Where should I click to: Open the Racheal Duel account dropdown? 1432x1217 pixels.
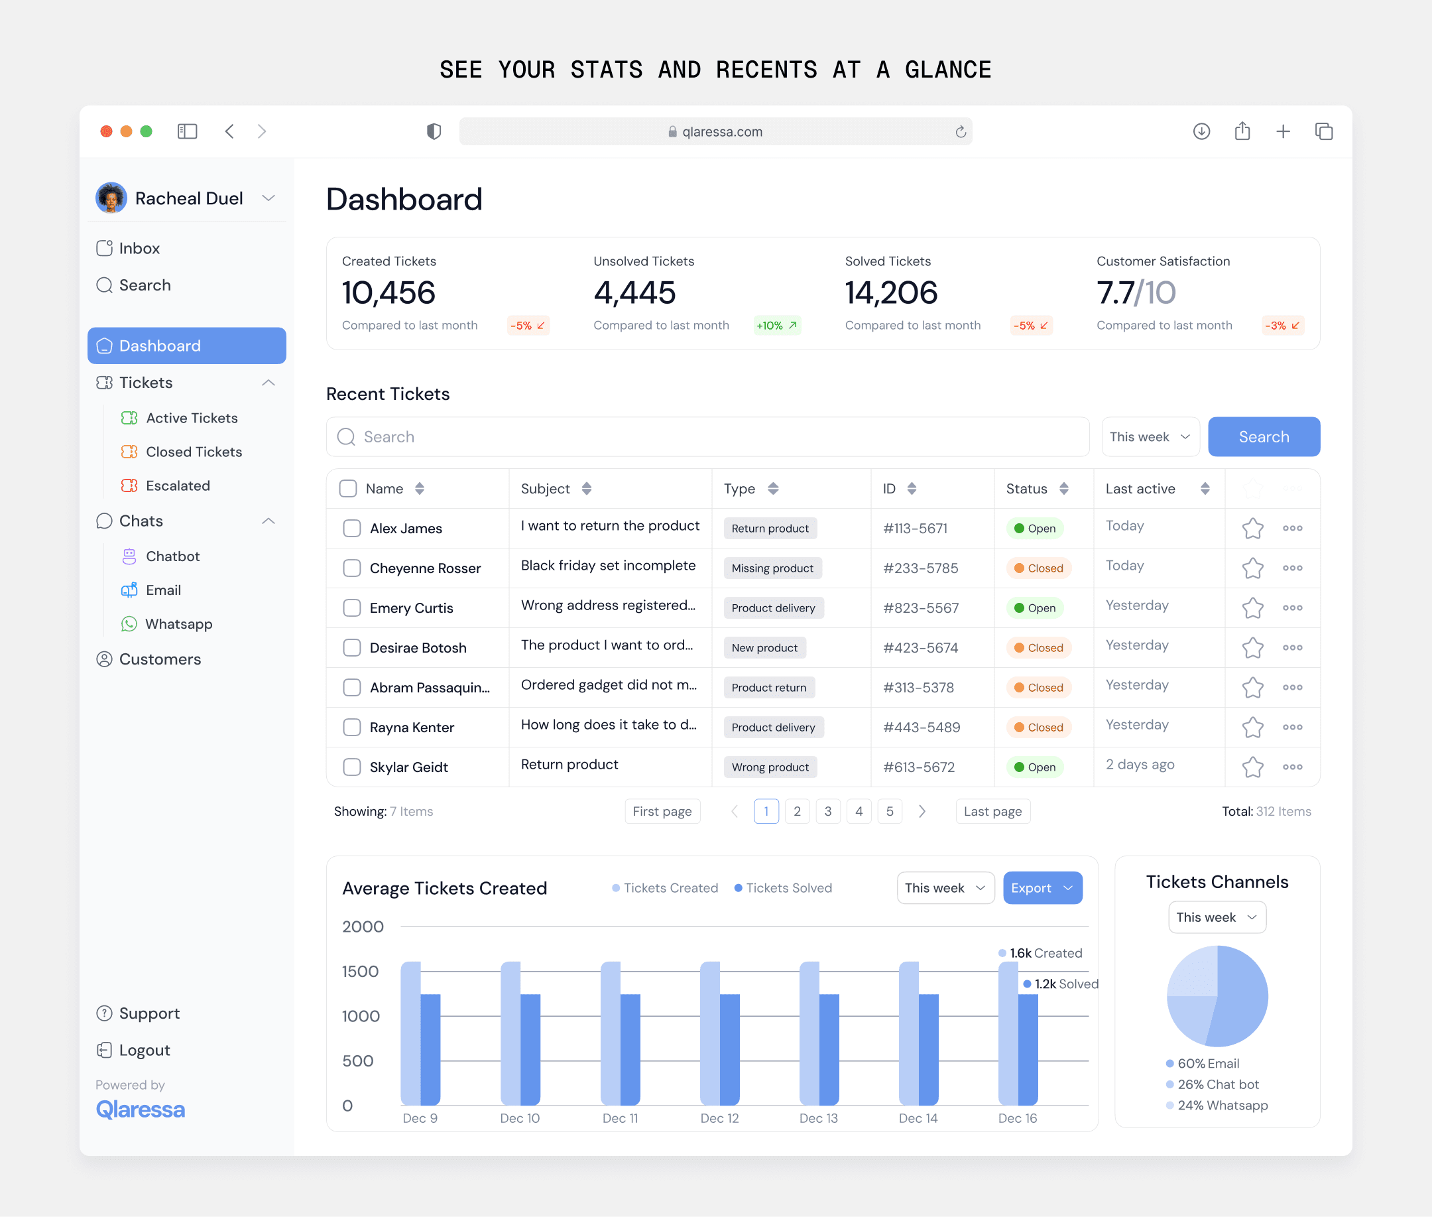(x=268, y=199)
